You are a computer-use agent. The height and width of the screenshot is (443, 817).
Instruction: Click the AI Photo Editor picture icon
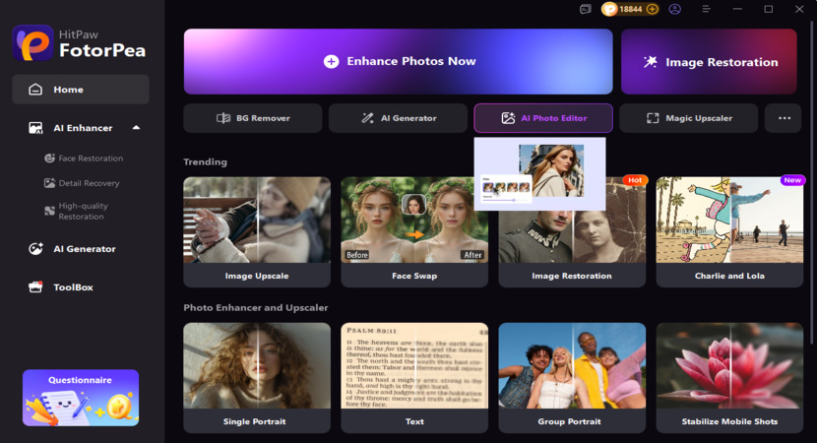point(508,118)
